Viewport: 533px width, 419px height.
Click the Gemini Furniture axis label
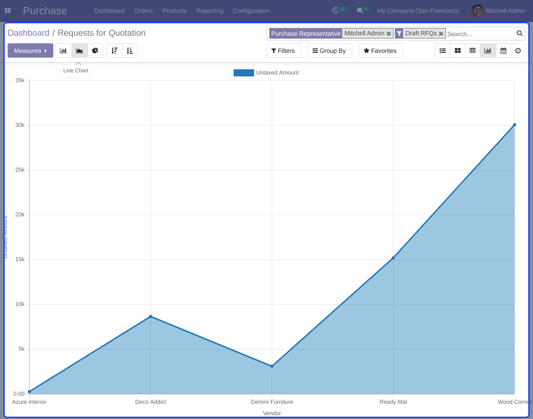(x=272, y=402)
